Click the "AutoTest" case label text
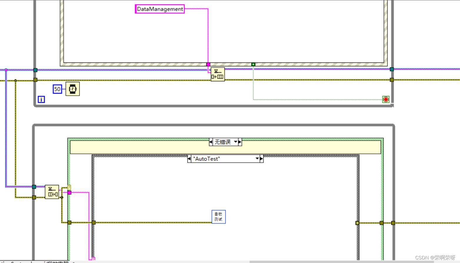Image resolution: width=460 pixels, height=263 pixels. 206,159
